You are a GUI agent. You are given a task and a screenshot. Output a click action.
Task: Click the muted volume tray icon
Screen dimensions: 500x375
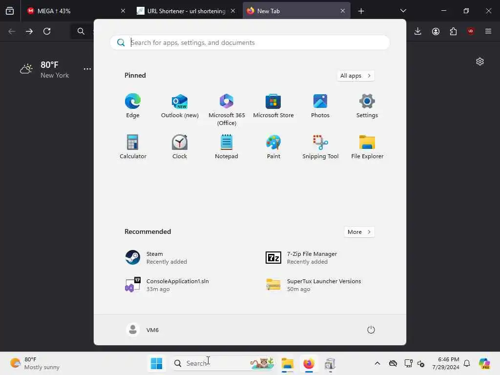click(420, 363)
